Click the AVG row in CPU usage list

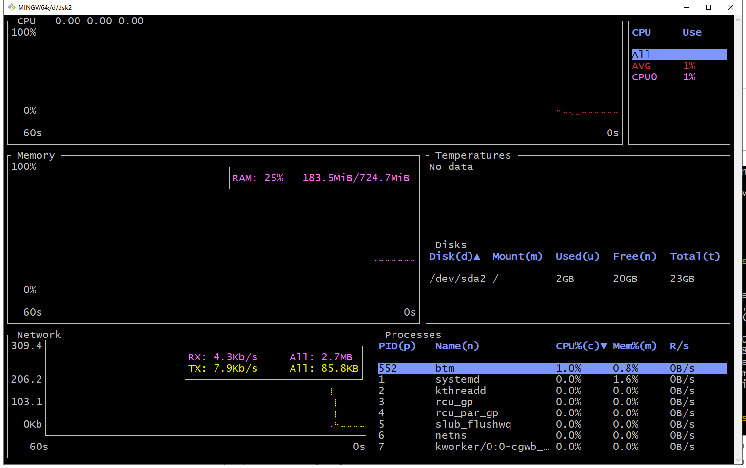pos(642,65)
